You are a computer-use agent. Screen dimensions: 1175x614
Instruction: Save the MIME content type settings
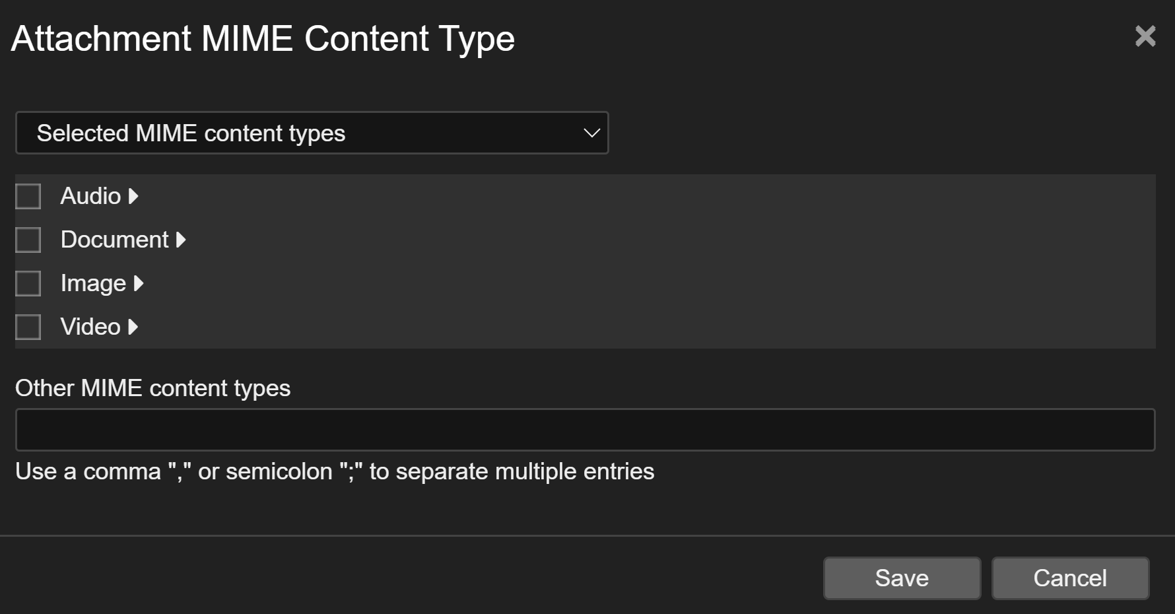click(902, 578)
